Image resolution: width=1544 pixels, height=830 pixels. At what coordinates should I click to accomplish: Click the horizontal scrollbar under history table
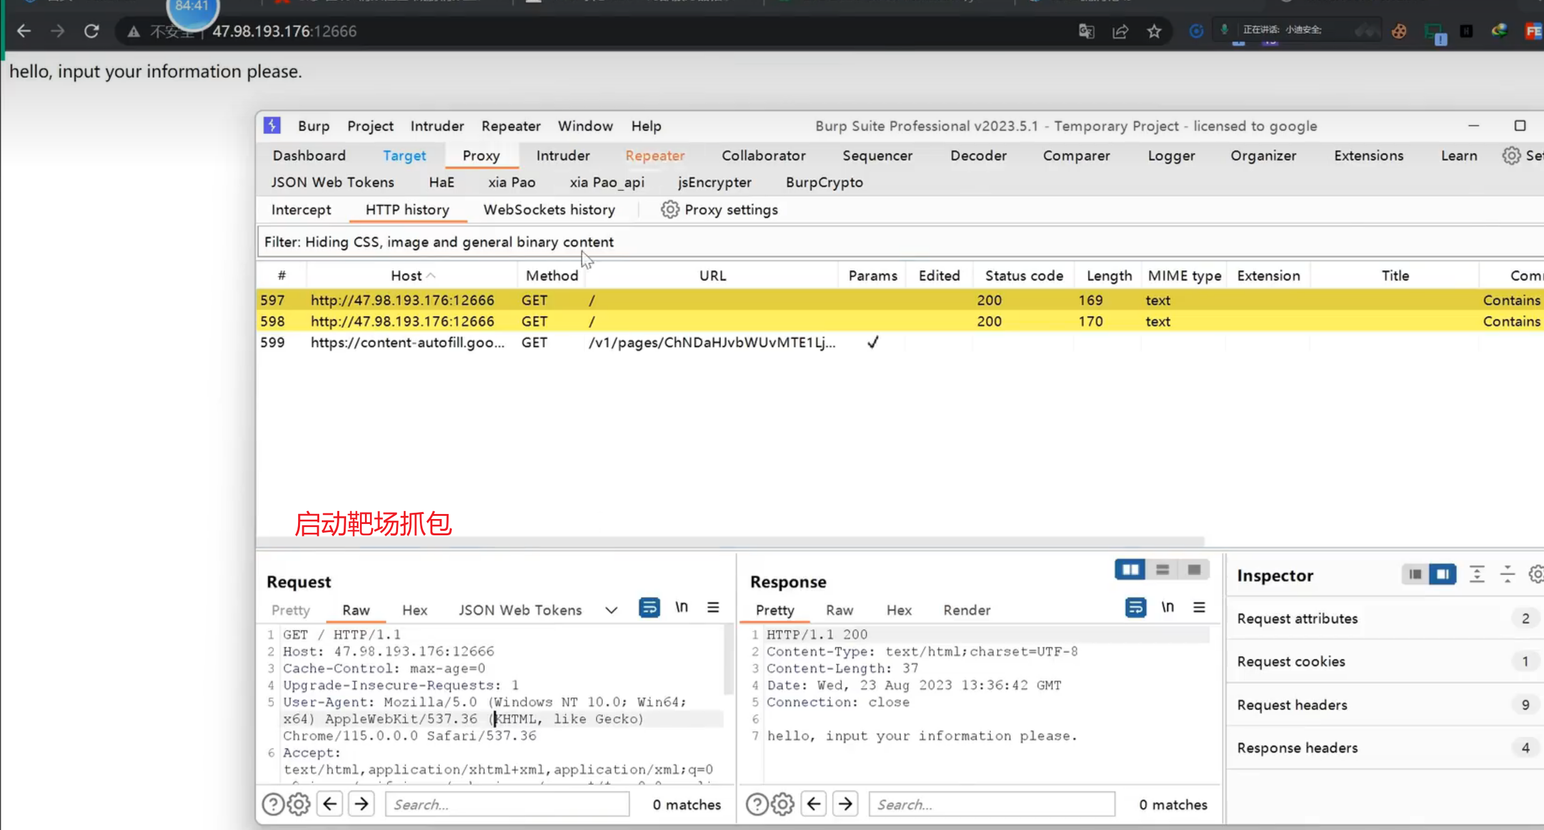pos(730,541)
